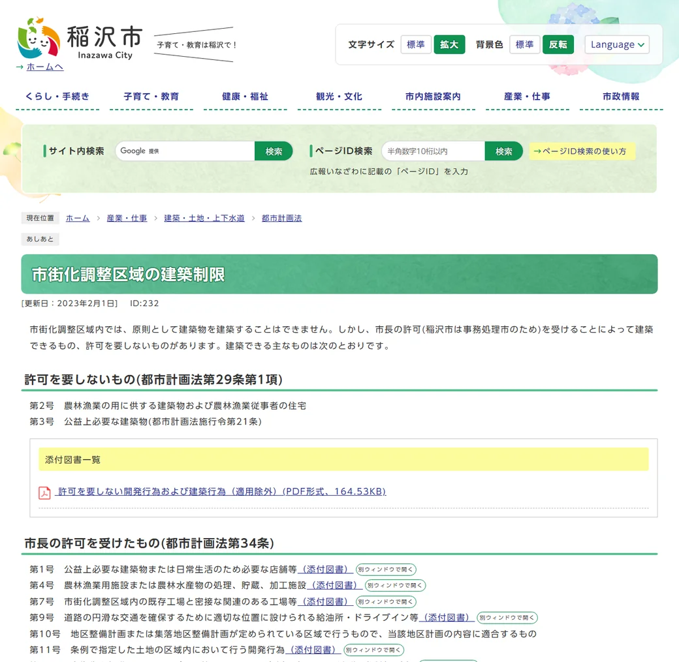Click the 添付図書一覧 heading

tap(72, 460)
